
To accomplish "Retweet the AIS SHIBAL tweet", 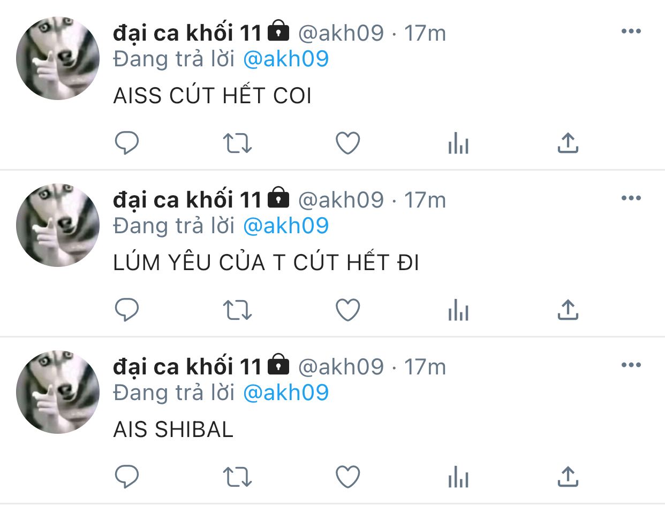I will click(237, 477).
